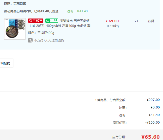Open the black tiger shrimp product thumbnail
163x140 pixels.
coord(15,29)
